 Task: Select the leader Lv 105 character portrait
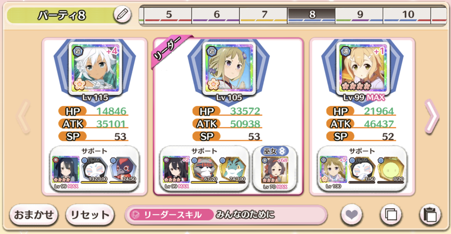pyautogui.click(x=229, y=68)
